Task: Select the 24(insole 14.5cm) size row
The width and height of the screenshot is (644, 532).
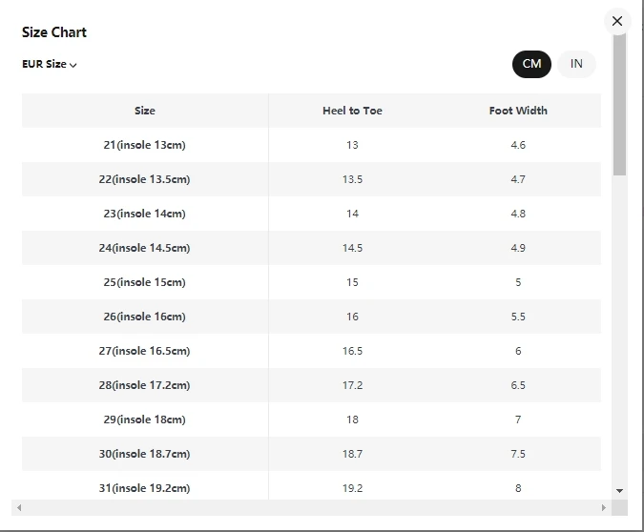Action: point(145,248)
